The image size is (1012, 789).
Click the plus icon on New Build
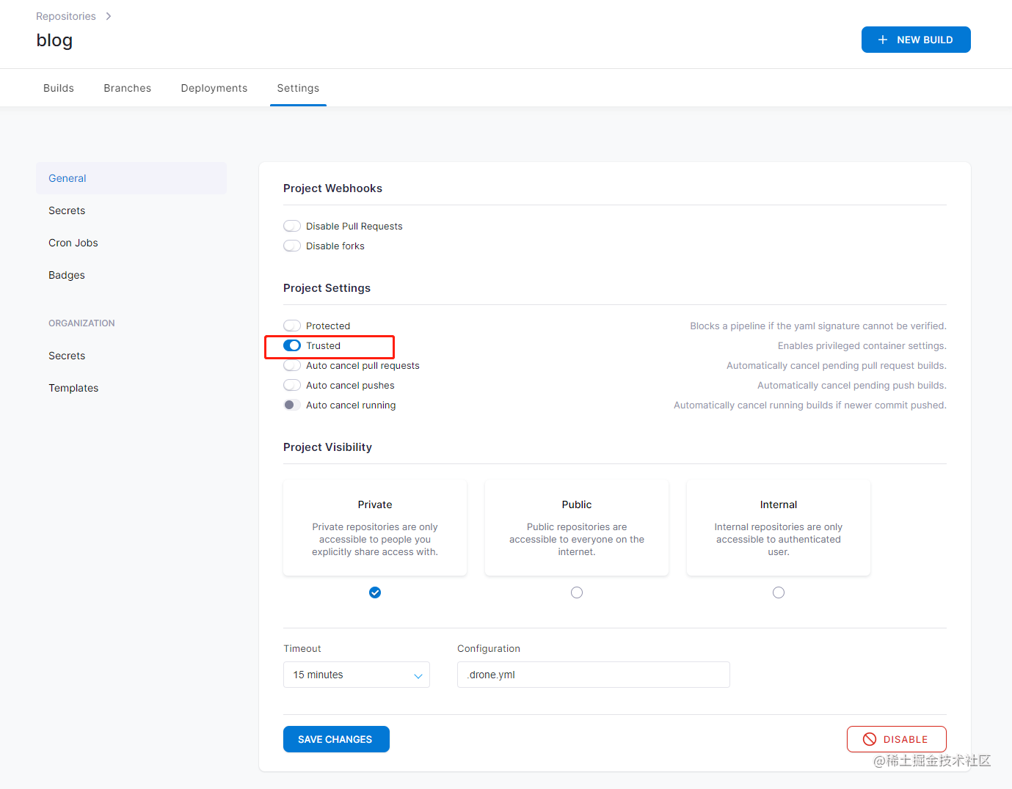pyautogui.click(x=882, y=40)
